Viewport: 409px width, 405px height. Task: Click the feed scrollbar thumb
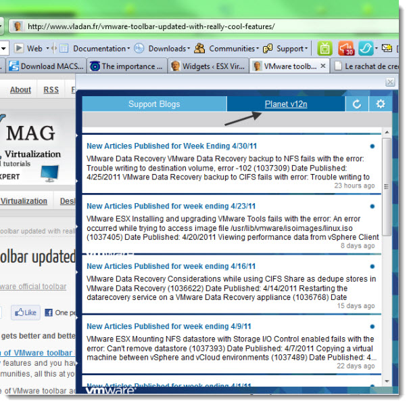387,186
